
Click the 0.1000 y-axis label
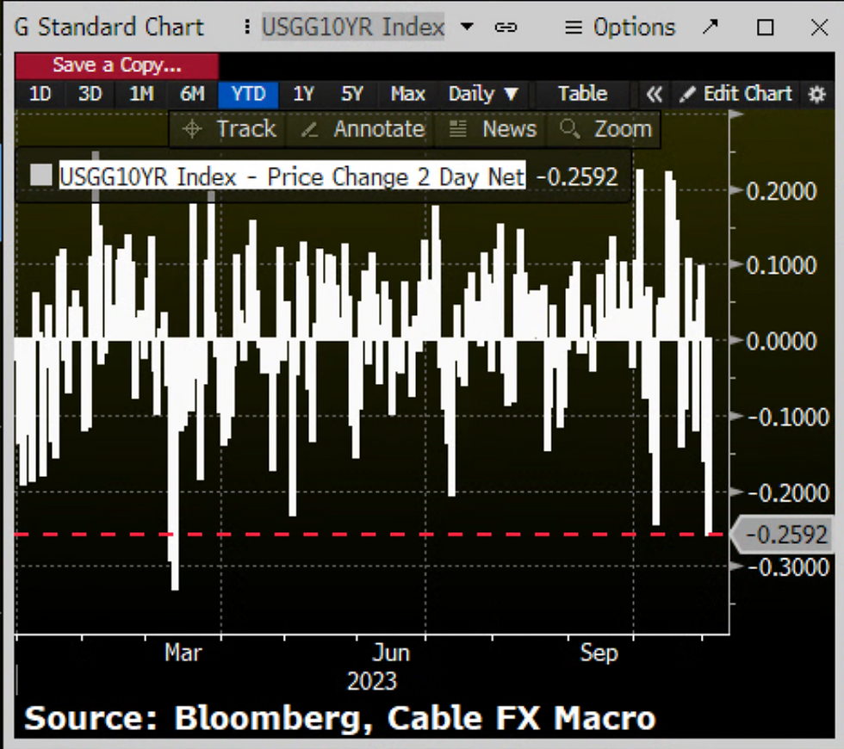point(782,266)
